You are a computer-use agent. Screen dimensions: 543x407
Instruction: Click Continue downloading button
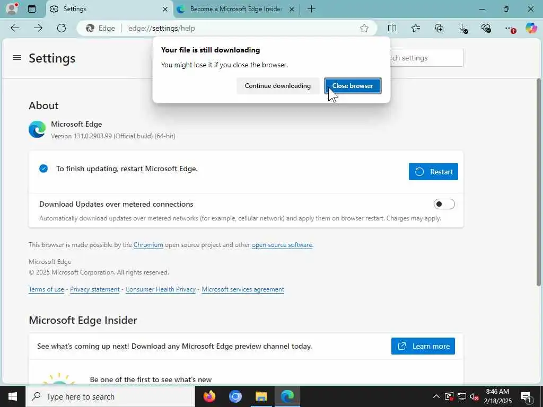(x=278, y=86)
